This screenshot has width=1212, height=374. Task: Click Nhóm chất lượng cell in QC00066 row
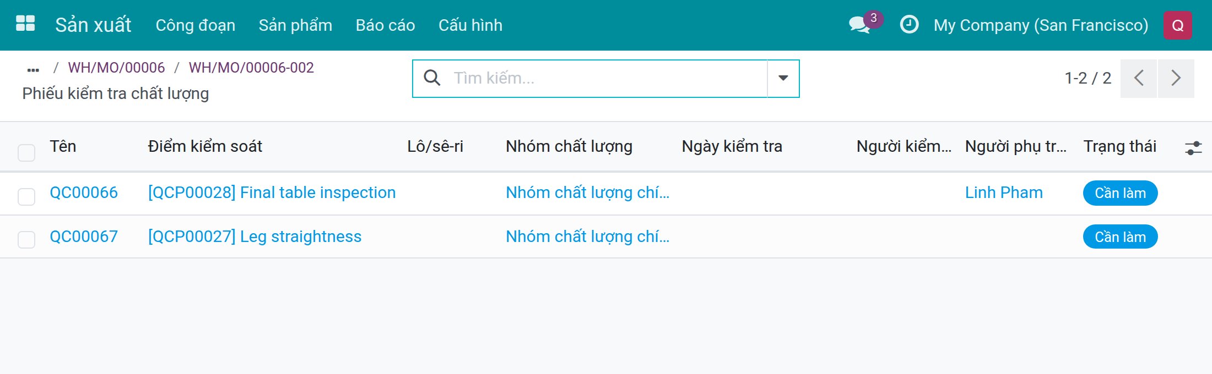588,193
